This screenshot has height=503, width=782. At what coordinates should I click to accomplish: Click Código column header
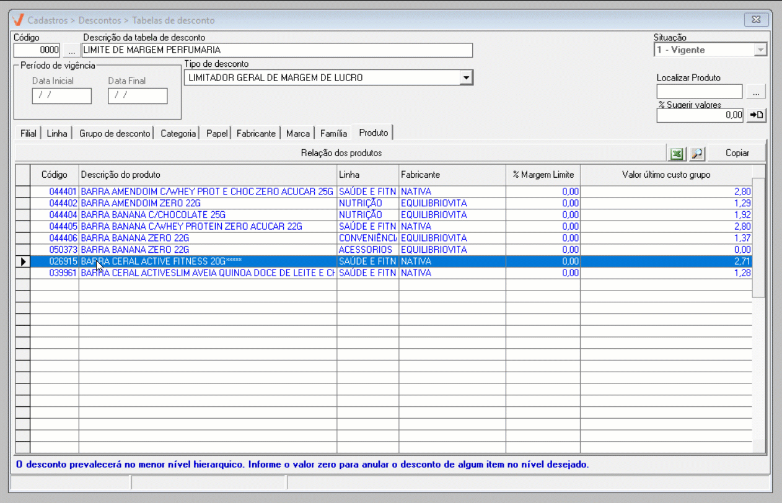click(54, 175)
